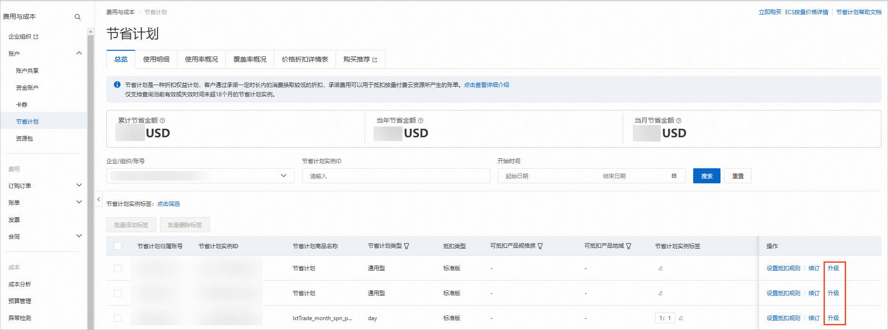Edit tag pencil icon in second row

(x=661, y=293)
